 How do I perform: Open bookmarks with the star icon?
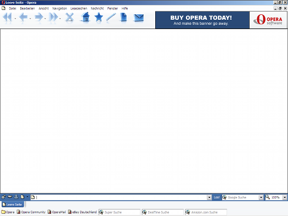[x=99, y=17]
